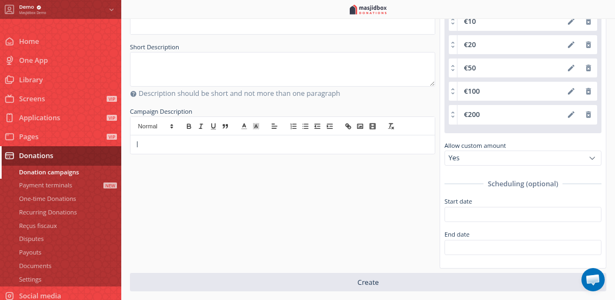Grab the reorder handle for €200
This screenshot has width=615, height=300.
point(453,114)
